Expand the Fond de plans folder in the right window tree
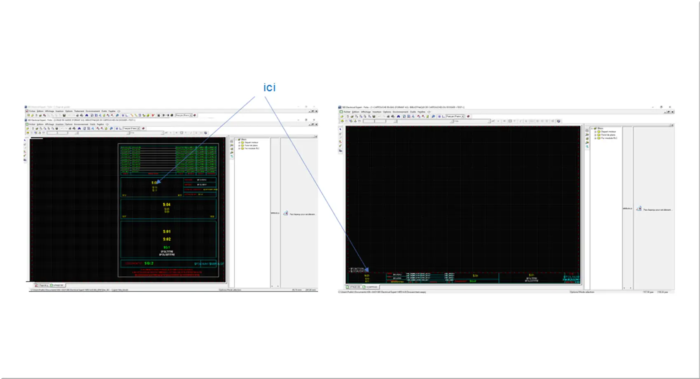This screenshot has height=379, width=700. pos(595,135)
